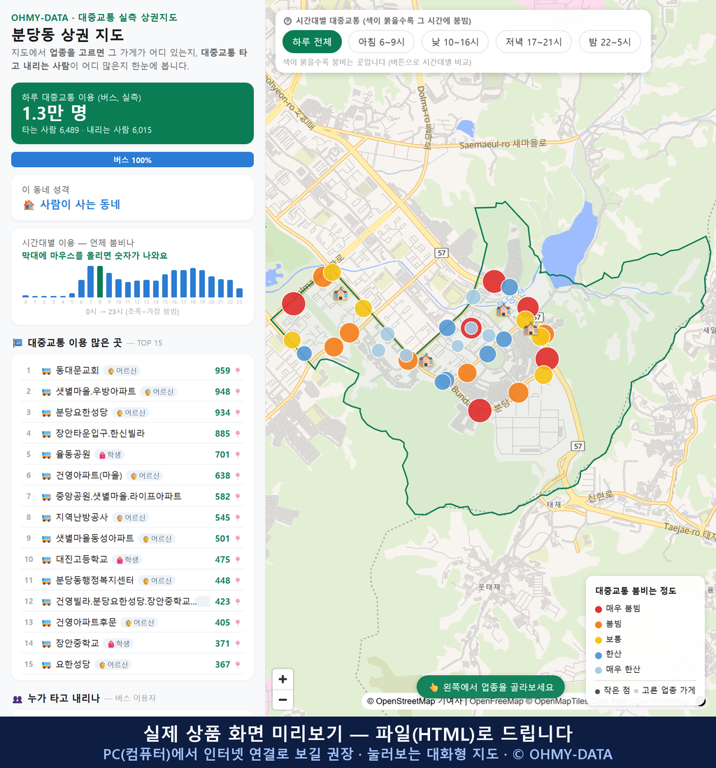Click pin icon in the 대진고등학교 row

coord(238,560)
